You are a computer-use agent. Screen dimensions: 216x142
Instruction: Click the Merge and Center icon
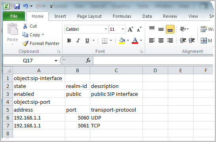click(x=204, y=41)
